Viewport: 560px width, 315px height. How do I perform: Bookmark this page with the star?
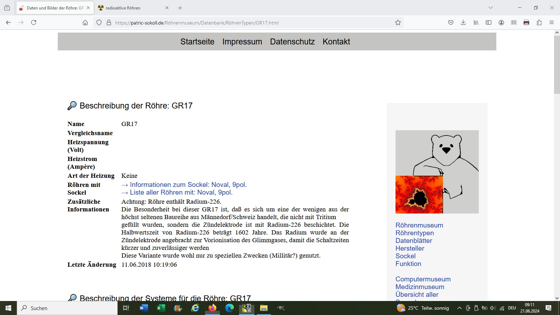(x=398, y=22)
